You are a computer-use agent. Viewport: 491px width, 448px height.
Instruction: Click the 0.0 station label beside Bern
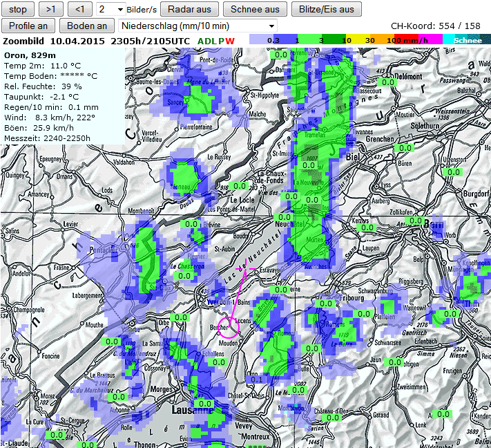tap(415, 221)
